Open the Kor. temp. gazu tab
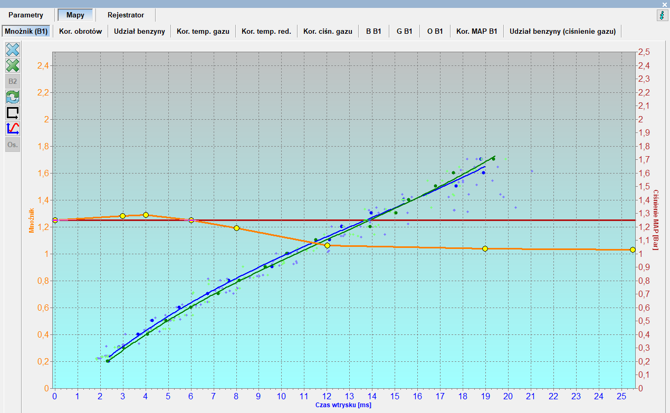The image size is (670, 413). click(x=203, y=31)
